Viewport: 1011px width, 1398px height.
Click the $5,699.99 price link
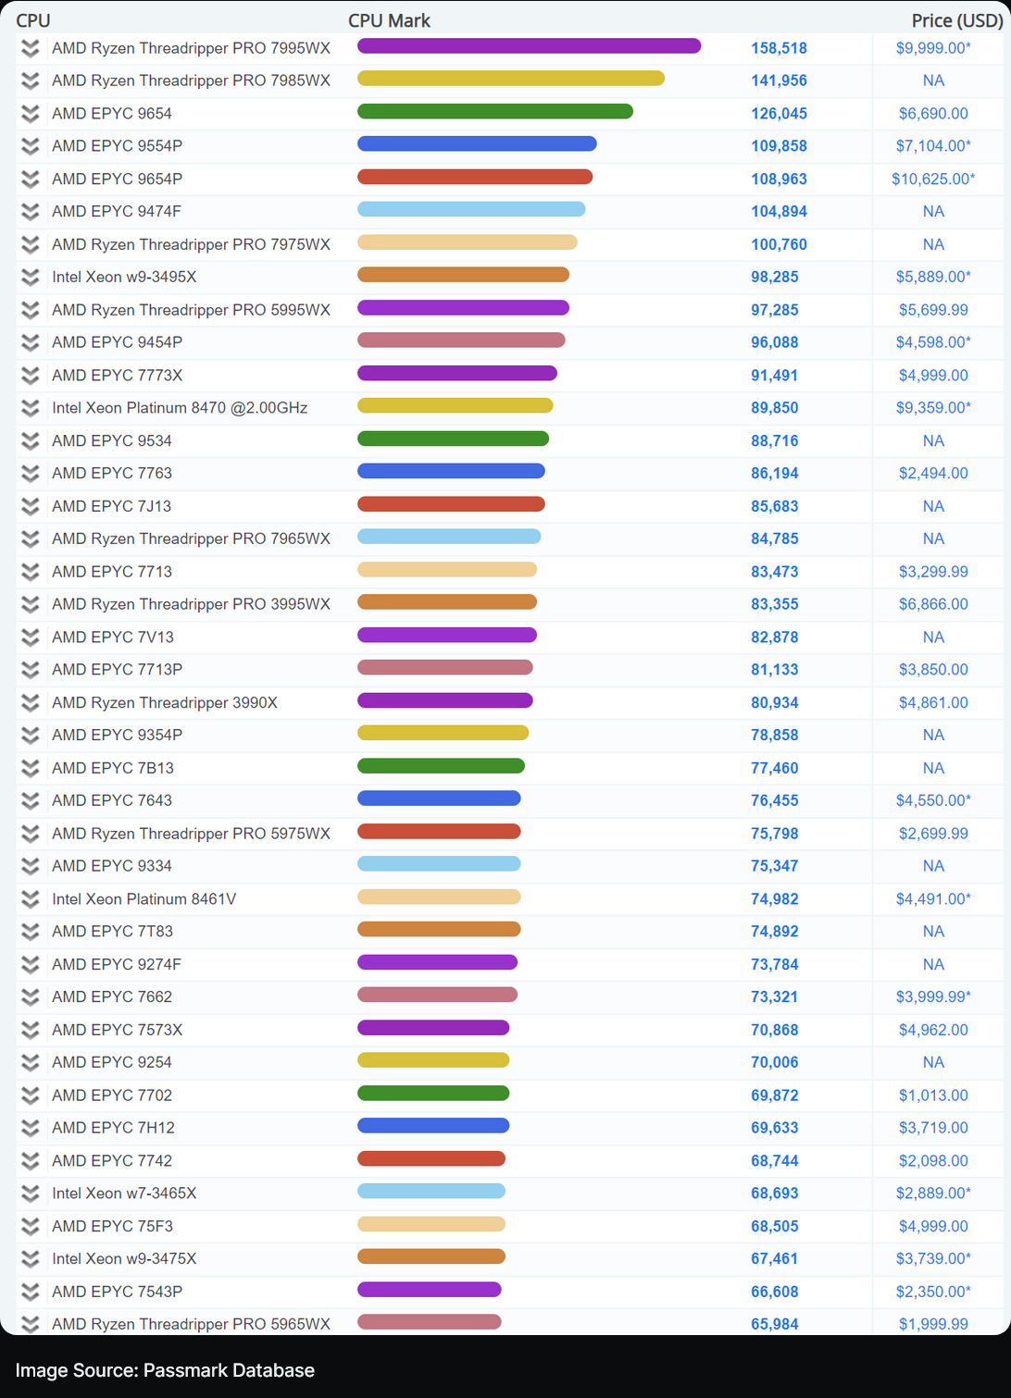point(933,310)
